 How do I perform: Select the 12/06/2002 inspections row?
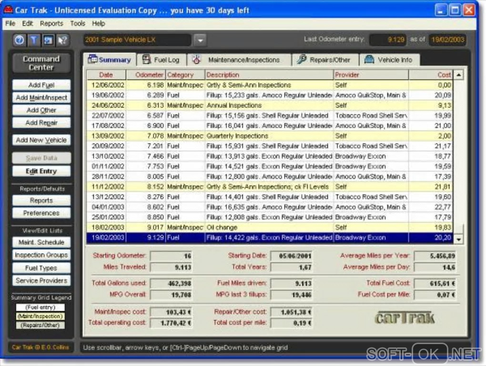point(270,85)
